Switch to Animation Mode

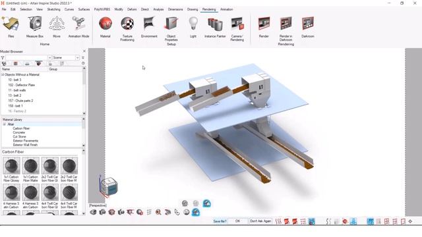pos(78,26)
